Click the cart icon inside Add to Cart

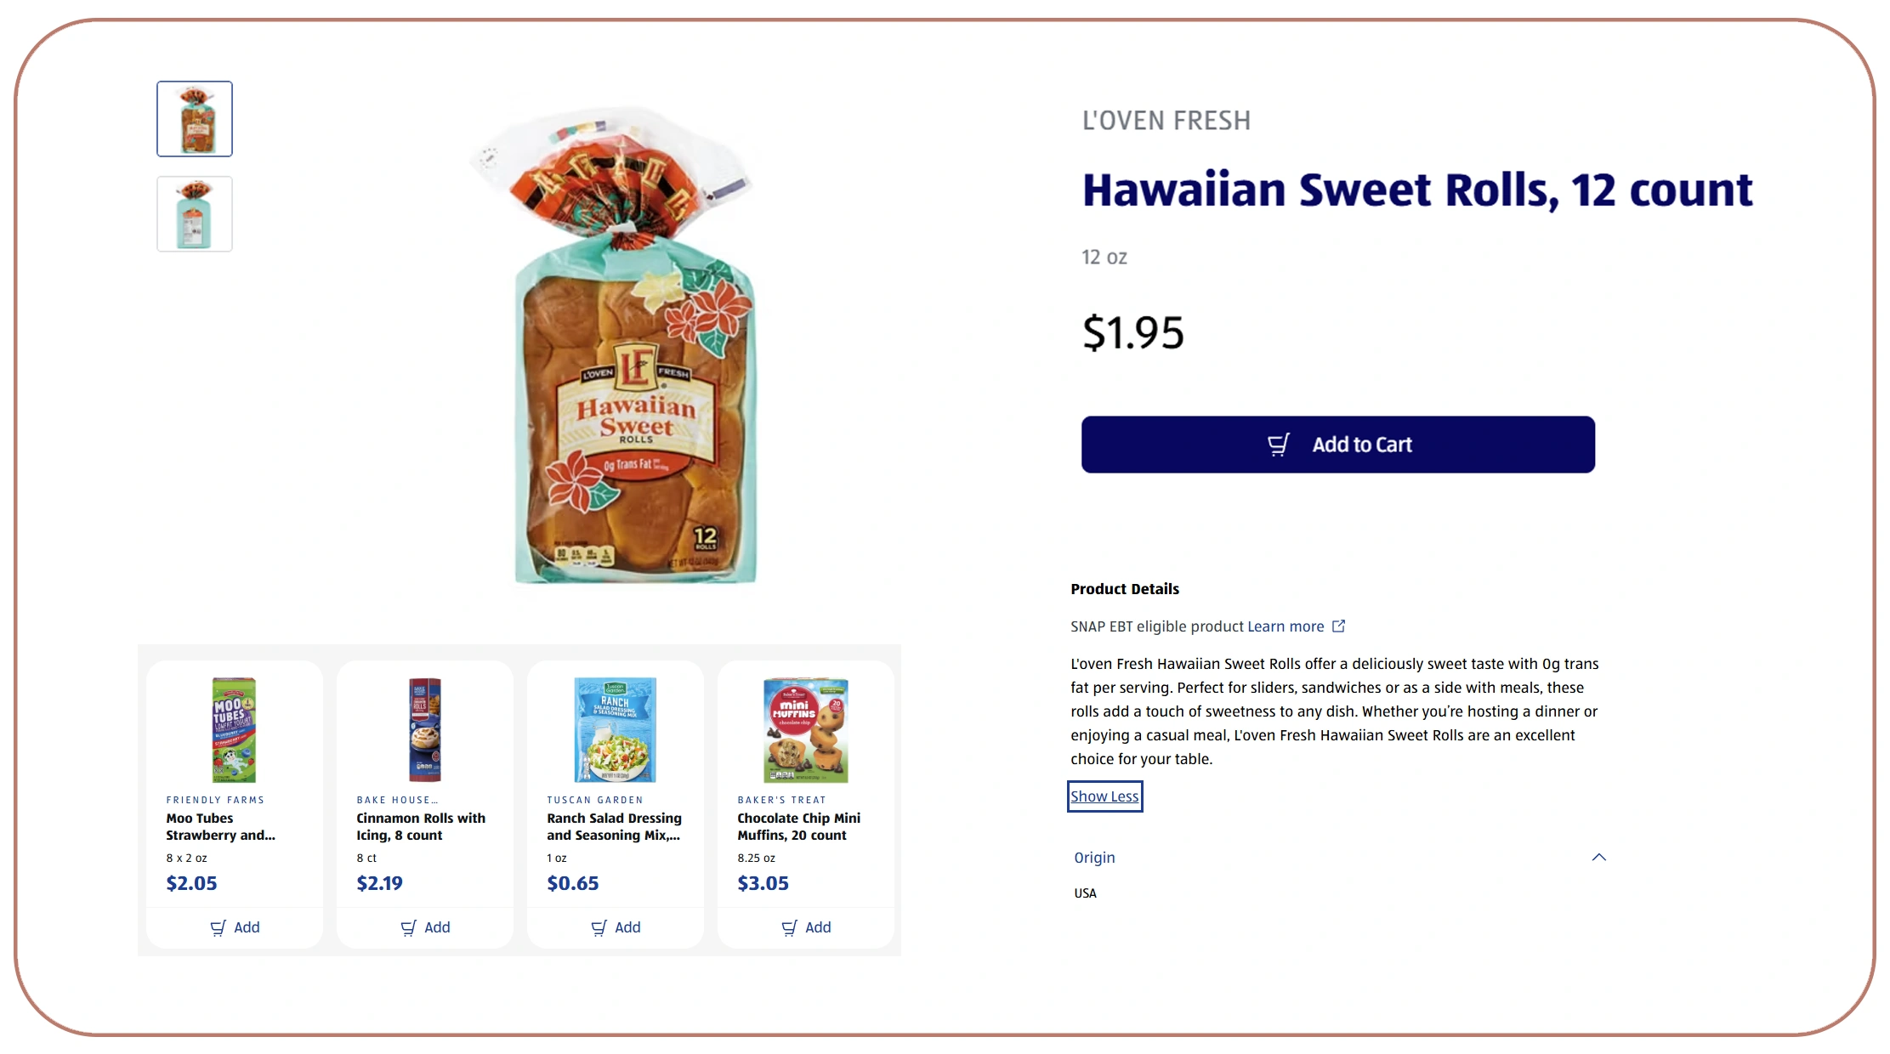[x=1279, y=443]
